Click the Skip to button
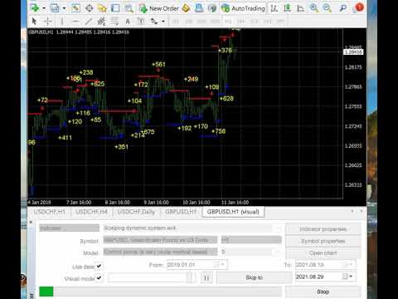398x299 pixels. coord(254,277)
